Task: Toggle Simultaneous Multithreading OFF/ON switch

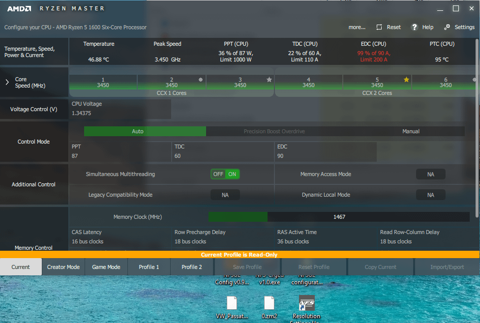Action: click(225, 174)
